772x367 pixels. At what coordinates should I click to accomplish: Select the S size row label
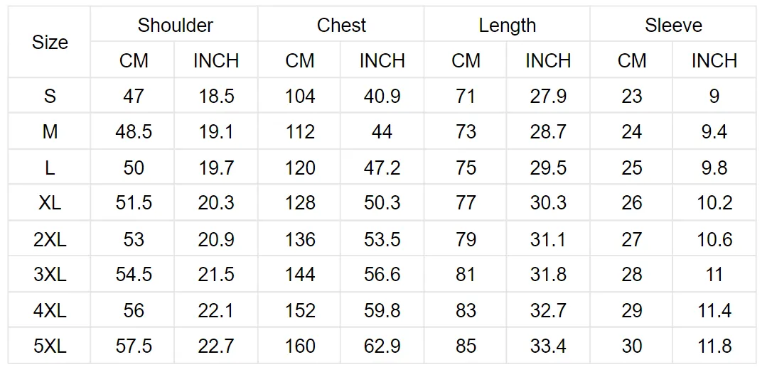[50, 96]
